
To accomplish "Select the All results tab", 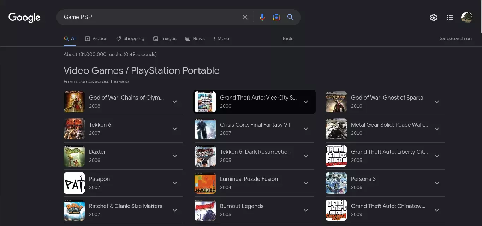I will pyautogui.click(x=70, y=39).
